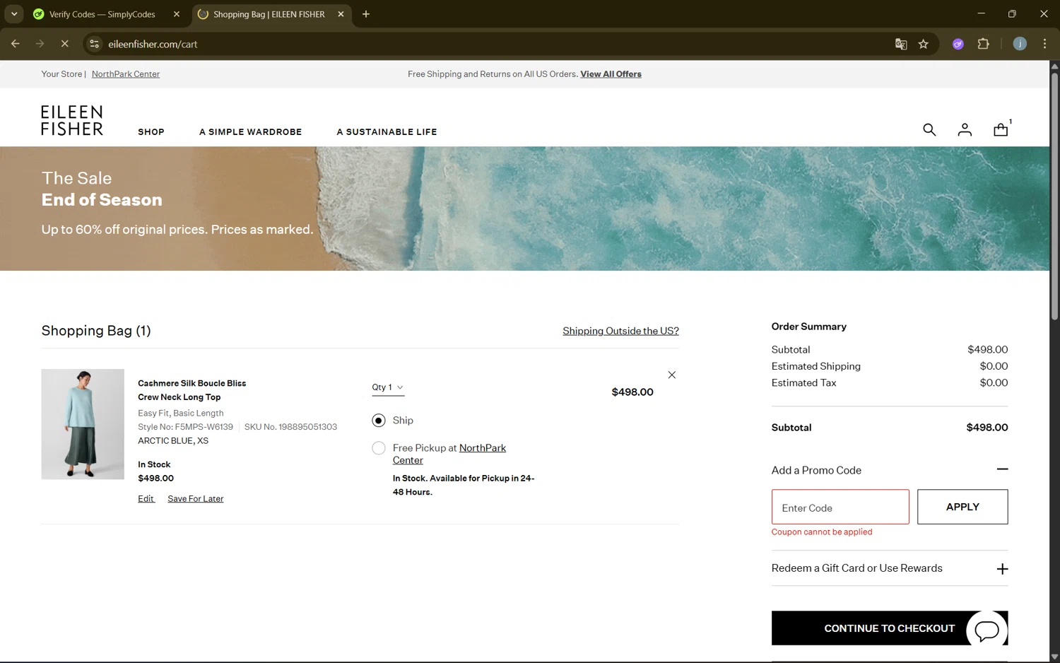Click View All Offers link
The image size is (1060, 663).
point(611,74)
